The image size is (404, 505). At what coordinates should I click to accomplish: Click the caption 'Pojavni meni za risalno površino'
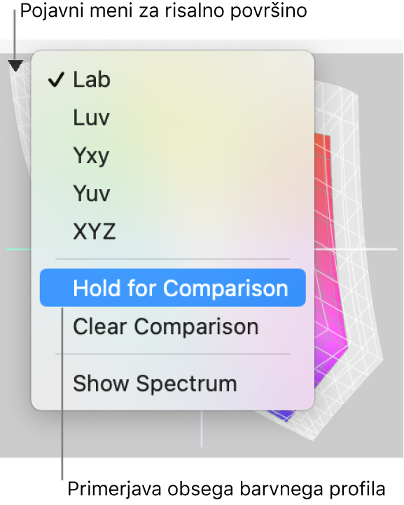pos(164,12)
